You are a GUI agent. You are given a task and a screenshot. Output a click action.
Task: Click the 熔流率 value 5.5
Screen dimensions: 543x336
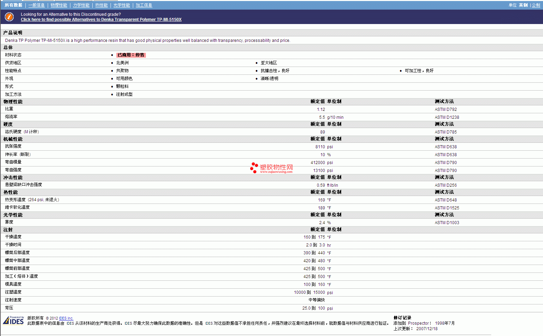[x=322, y=117]
